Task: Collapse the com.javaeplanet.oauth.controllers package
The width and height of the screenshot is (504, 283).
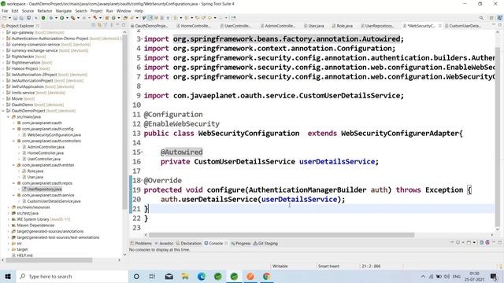Action: [x=14, y=141]
